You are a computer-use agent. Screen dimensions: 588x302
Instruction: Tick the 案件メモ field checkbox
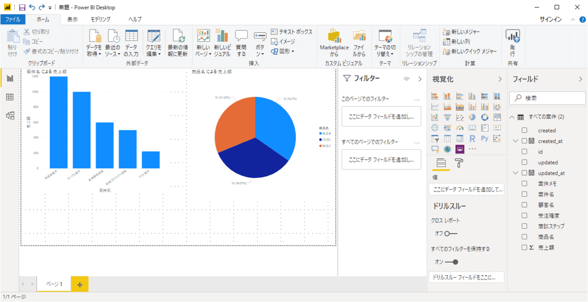524,184
